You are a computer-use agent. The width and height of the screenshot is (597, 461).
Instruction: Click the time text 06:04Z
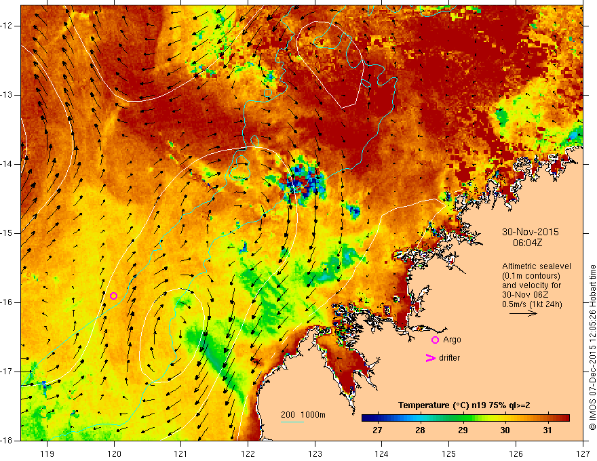coord(527,243)
